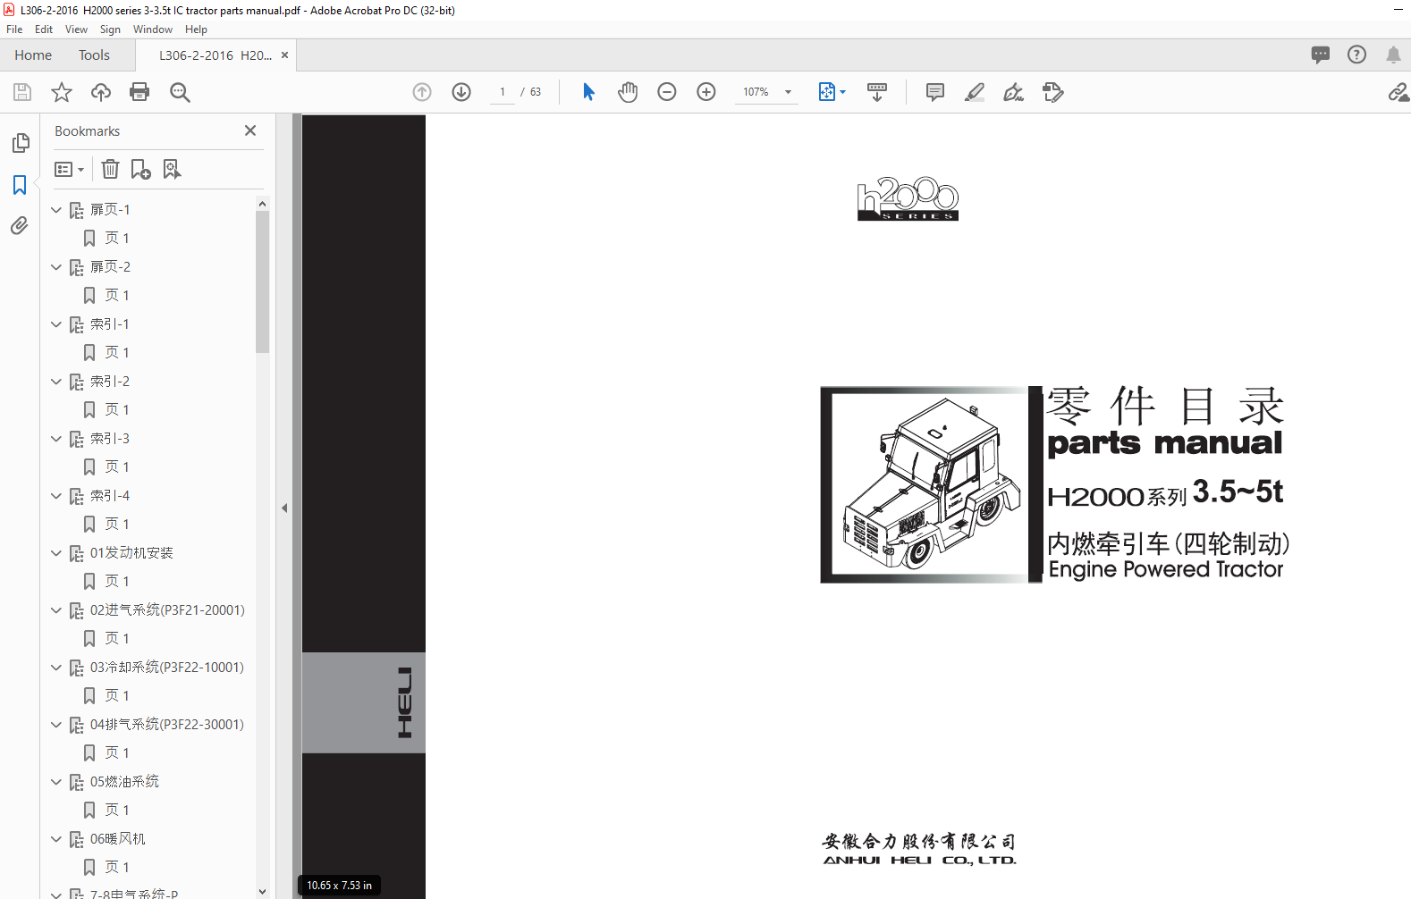The image size is (1411, 899).
Task: Close the L306-2-2016 document tab
Action: (284, 55)
